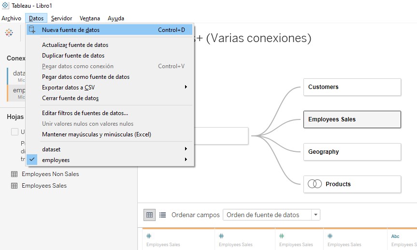The image size is (417, 250).
Task: Close the open Datos menu
Action: pyautogui.click(x=36, y=18)
